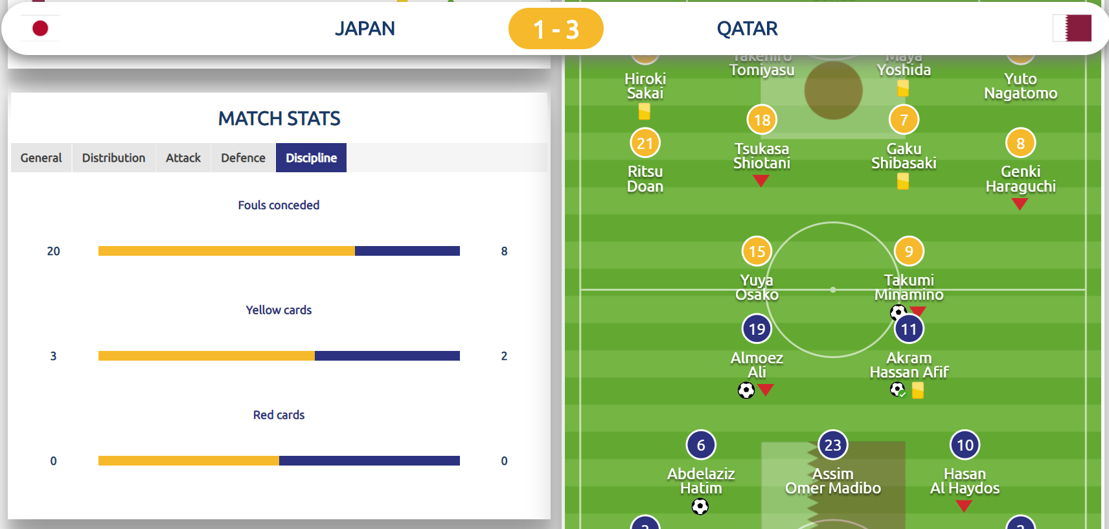Viewport: 1109px width, 529px height.
Task: Click the Discipline tab
Action: 311,158
